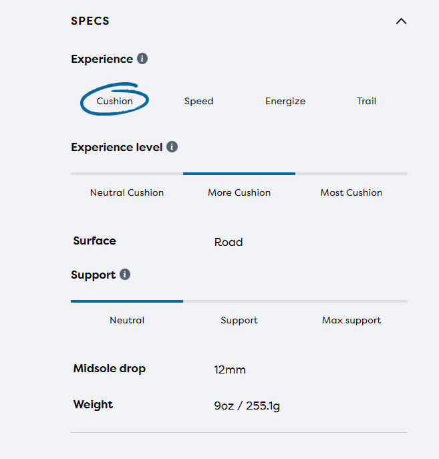Screen dimensions: 439x459
Task: Click the Experience level heading text
Action: click(x=117, y=147)
